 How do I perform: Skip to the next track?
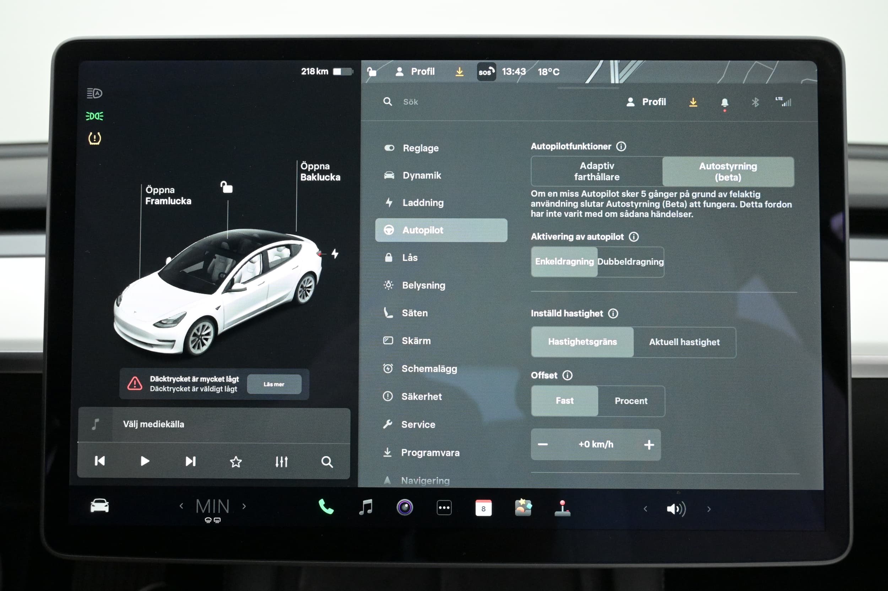click(x=191, y=461)
